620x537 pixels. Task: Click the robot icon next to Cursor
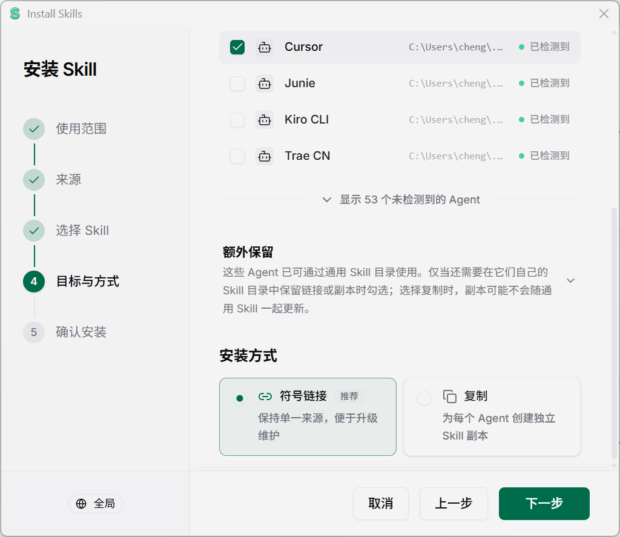click(265, 47)
